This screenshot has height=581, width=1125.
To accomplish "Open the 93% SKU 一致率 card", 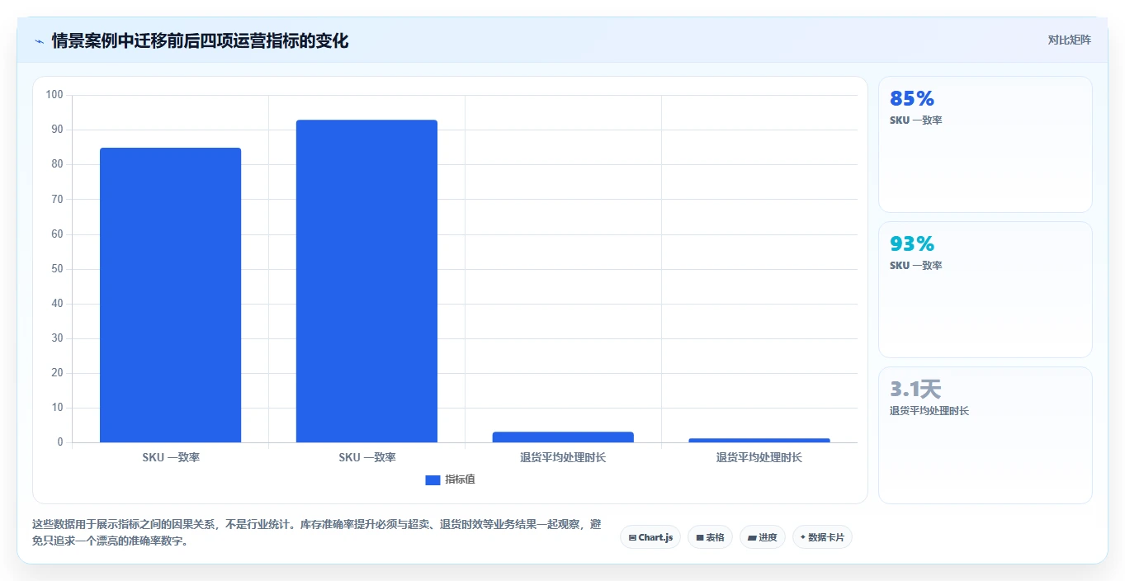I will click(x=986, y=290).
